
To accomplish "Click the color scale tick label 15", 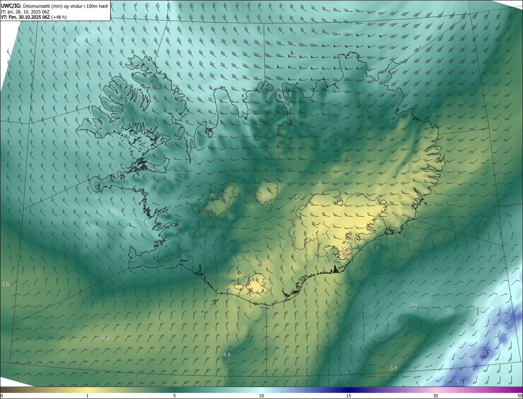I will pyautogui.click(x=349, y=396).
